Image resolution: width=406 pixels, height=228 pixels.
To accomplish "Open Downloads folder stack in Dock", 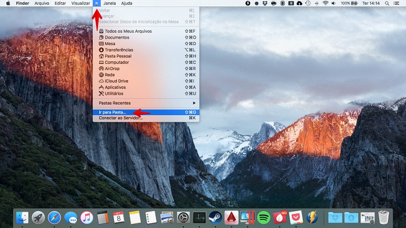I will tap(351, 217).
